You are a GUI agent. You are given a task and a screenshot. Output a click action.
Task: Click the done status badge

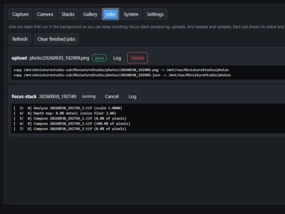[99, 58]
